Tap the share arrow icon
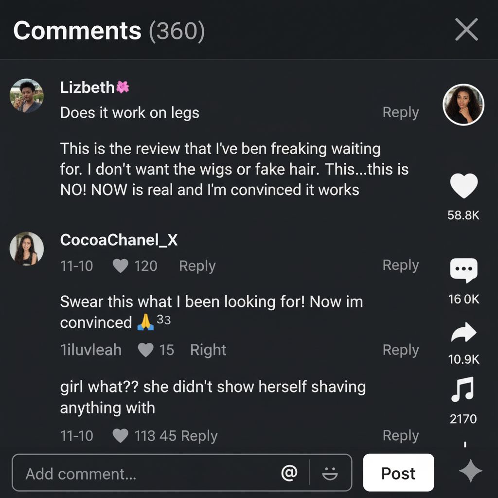The height and width of the screenshot is (498, 498). coord(463,333)
